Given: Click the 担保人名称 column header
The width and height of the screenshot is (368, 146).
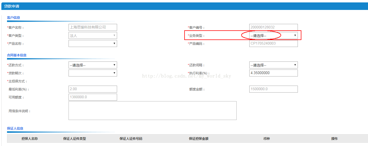Looking at the screenshot, I should coord(30,139).
